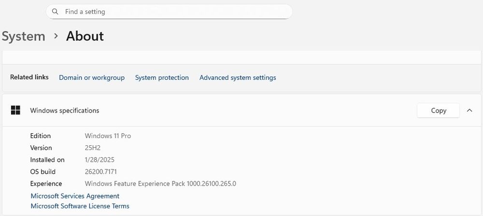Image resolution: width=483 pixels, height=216 pixels.
Task: Open Domain or workgroup link
Action: coord(92,77)
